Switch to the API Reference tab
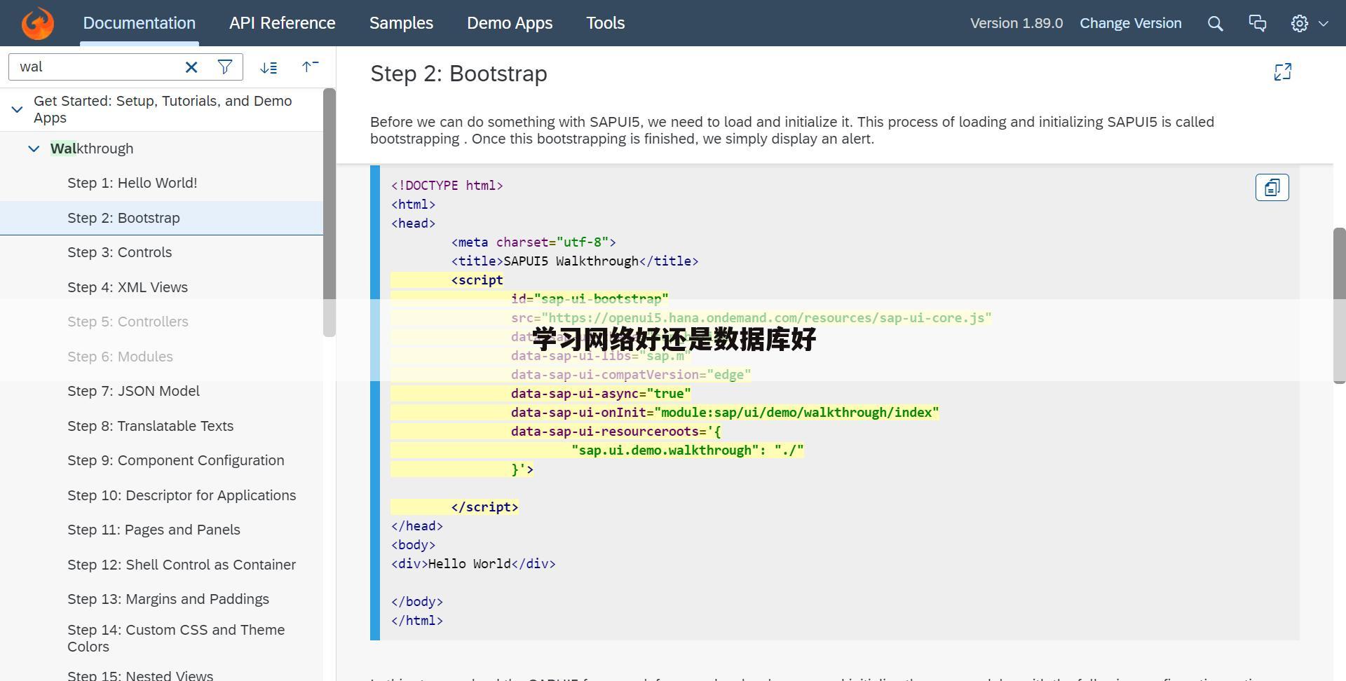This screenshot has height=681, width=1346. point(282,23)
